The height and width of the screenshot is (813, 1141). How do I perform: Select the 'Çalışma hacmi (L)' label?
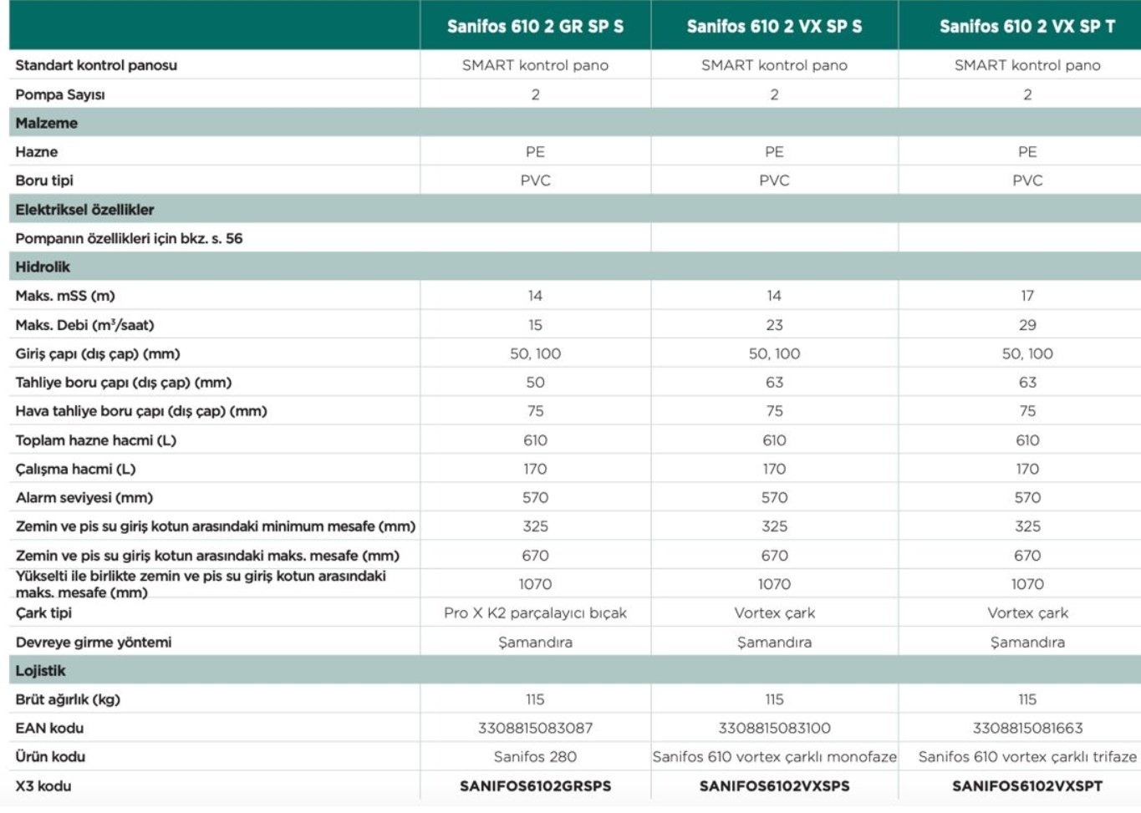(x=75, y=469)
